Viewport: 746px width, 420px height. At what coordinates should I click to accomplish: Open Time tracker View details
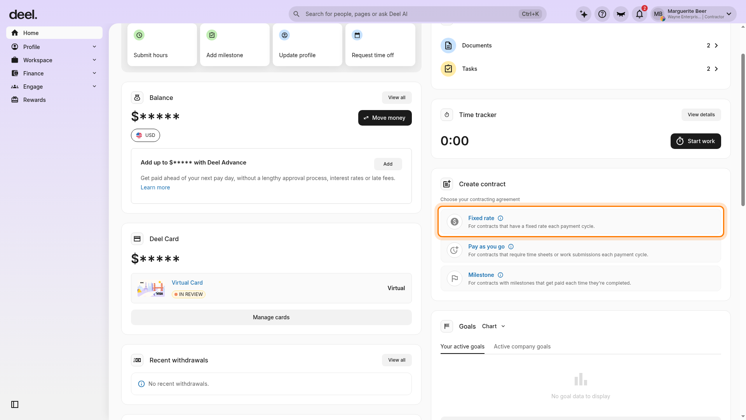[x=701, y=115]
